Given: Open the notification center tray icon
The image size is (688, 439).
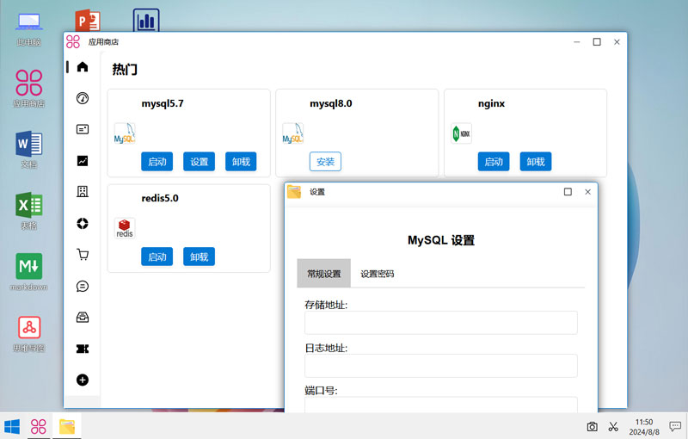Looking at the screenshot, I should click(675, 426).
